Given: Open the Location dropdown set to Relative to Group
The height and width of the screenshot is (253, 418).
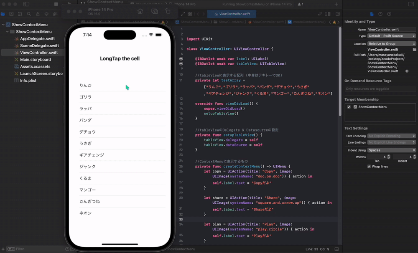Looking at the screenshot, I should tap(391, 43).
